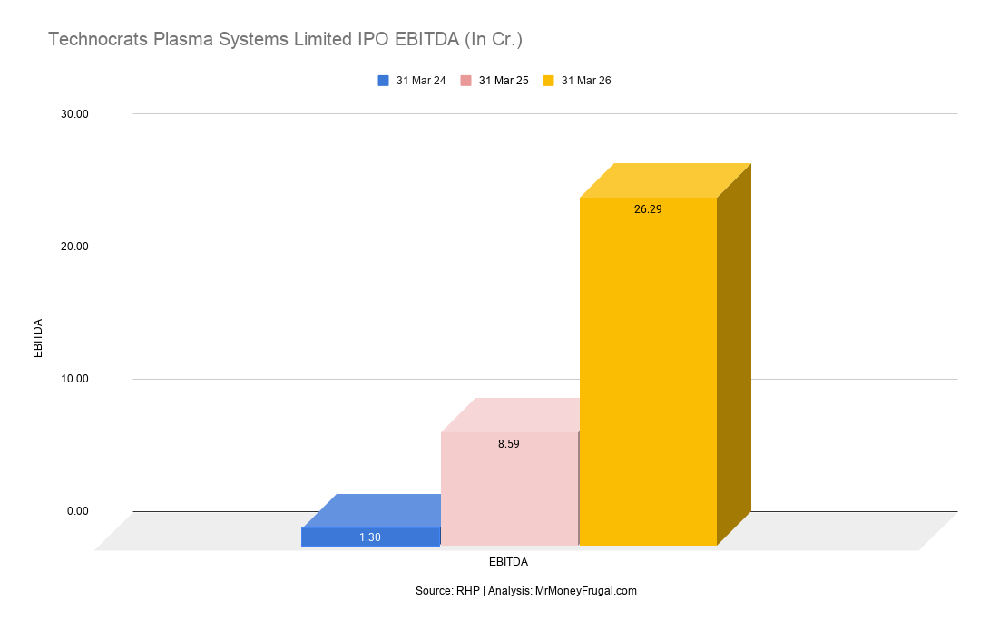Click the y-axis value '30.00'
This screenshot has width=989, height=629.
(74, 114)
